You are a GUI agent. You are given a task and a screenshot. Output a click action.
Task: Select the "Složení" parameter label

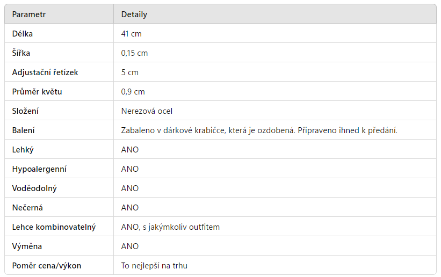(25, 111)
